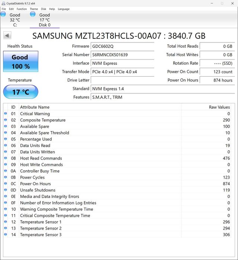Open the File menu
This screenshot has height=260, width=238.
click(4, 9)
